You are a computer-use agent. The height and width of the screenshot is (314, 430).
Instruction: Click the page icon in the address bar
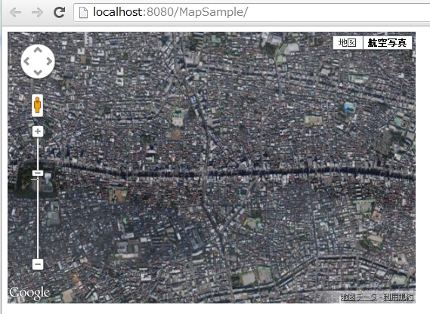coord(83,13)
